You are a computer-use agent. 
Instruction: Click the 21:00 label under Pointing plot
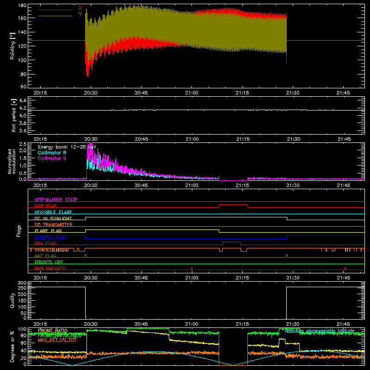point(191,93)
